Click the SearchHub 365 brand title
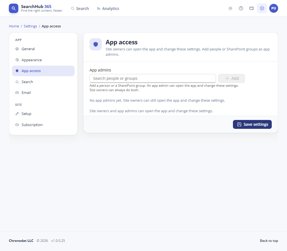Viewport: 287px width, 251px height. coord(36,7)
